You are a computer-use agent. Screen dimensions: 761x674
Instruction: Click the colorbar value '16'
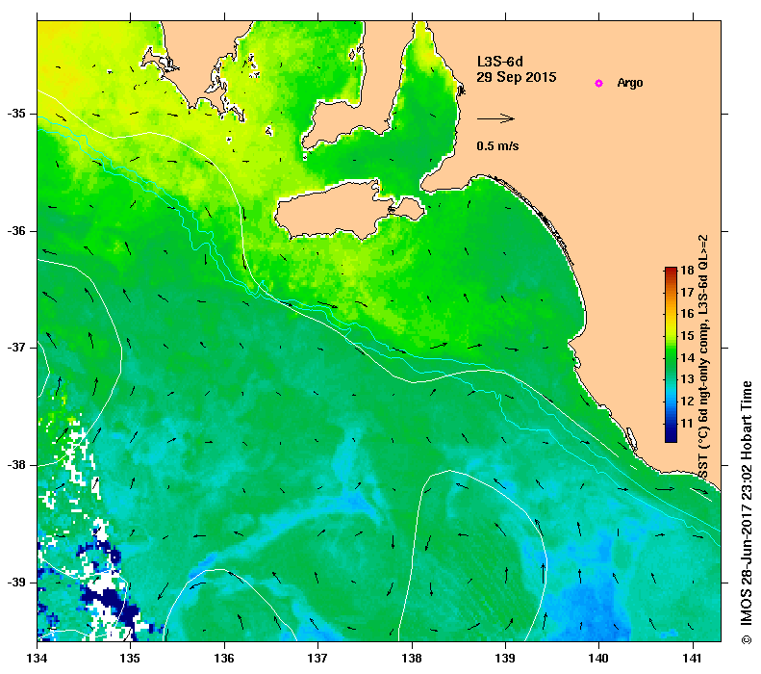687,314
